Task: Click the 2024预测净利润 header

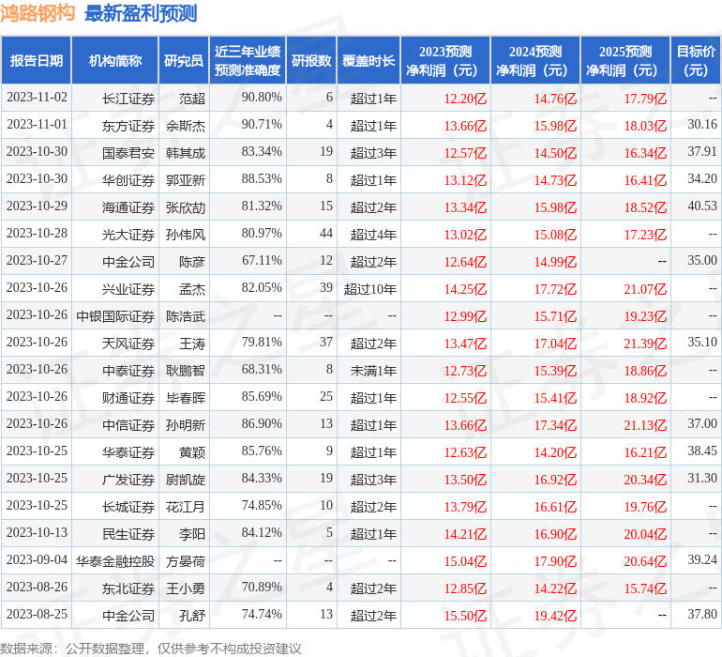Action: pyautogui.click(x=535, y=61)
